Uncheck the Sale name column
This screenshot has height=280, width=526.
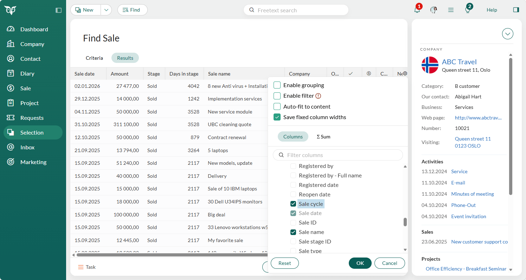[x=293, y=232]
